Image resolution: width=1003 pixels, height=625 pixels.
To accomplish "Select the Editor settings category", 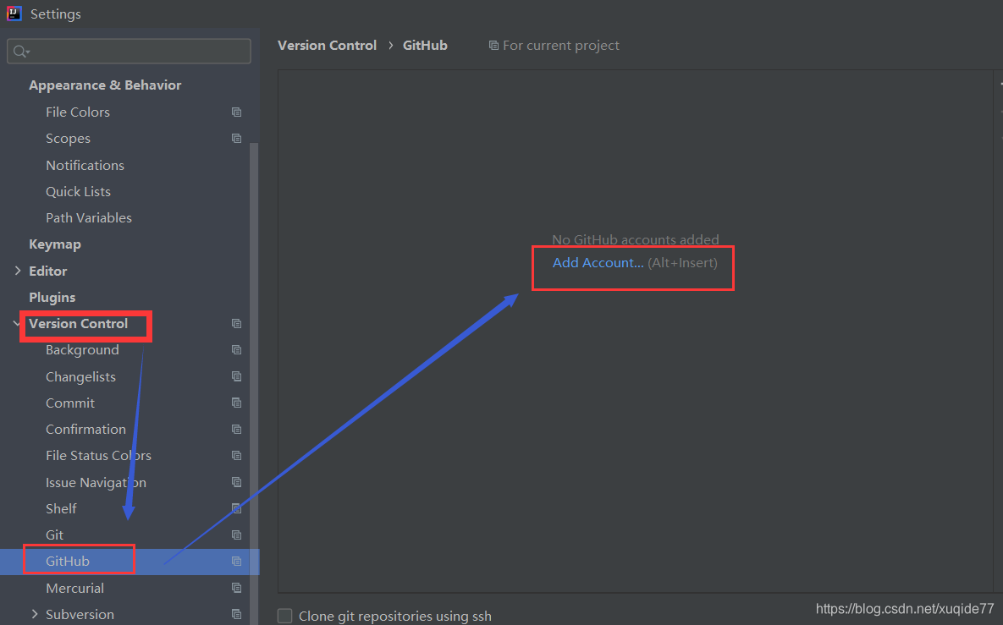I will 48,271.
